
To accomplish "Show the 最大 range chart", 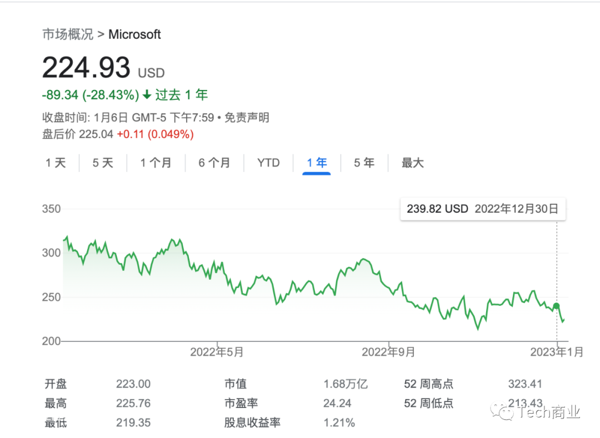I will [x=412, y=163].
